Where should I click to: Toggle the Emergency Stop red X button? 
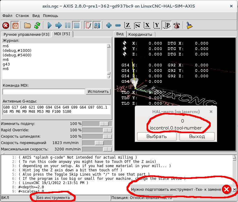[x=6, y=25]
